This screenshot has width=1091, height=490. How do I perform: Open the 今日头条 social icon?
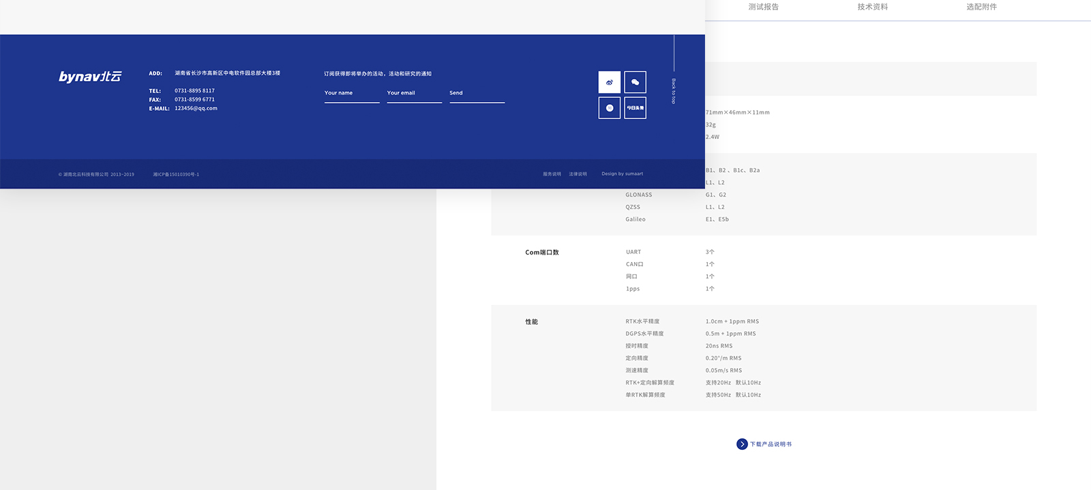(635, 108)
